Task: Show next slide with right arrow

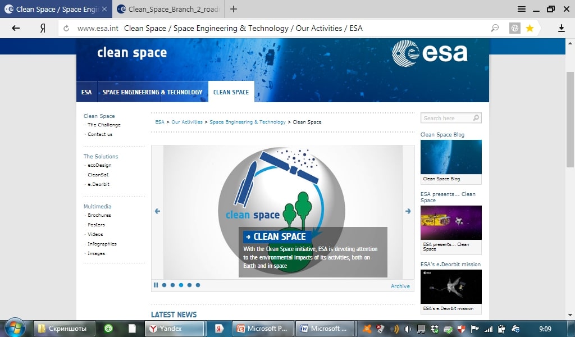Action: (408, 211)
